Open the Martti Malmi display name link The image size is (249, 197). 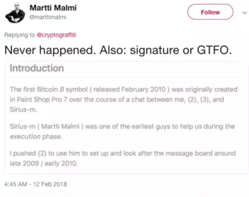[x=53, y=8]
